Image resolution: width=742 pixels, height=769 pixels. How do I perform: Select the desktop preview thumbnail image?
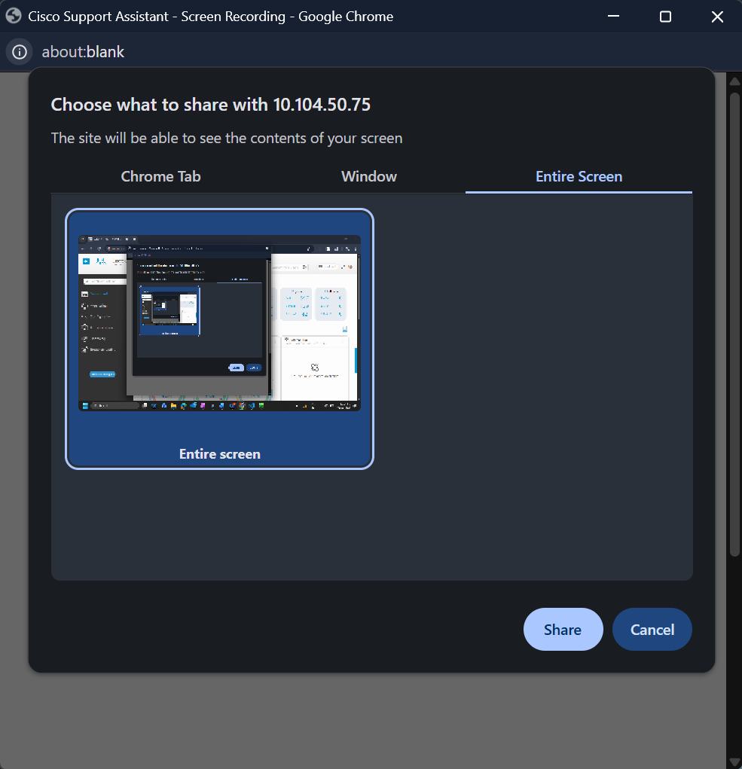pyautogui.click(x=219, y=323)
